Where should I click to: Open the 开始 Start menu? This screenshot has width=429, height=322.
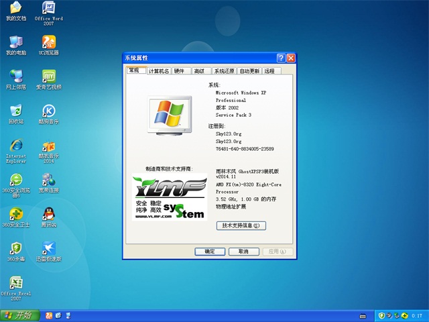pos(19,315)
